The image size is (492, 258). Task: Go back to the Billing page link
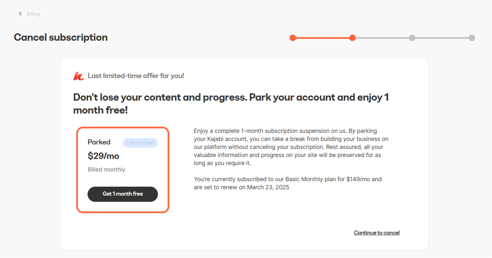[33, 14]
